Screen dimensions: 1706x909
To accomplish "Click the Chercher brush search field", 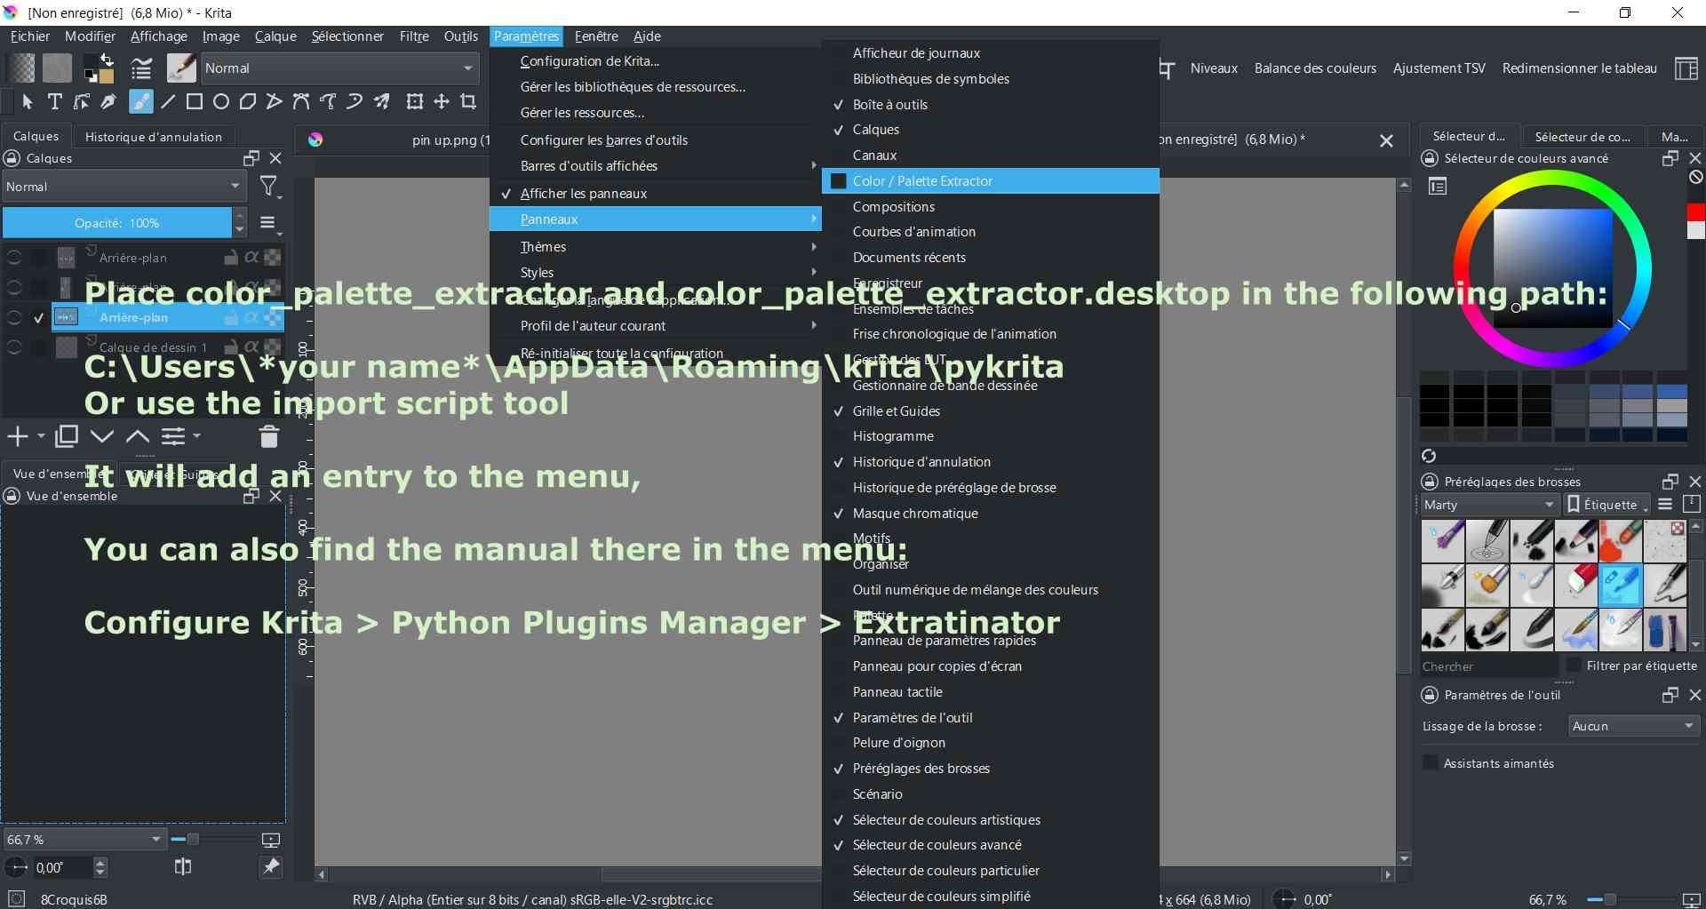I will [x=1489, y=666].
